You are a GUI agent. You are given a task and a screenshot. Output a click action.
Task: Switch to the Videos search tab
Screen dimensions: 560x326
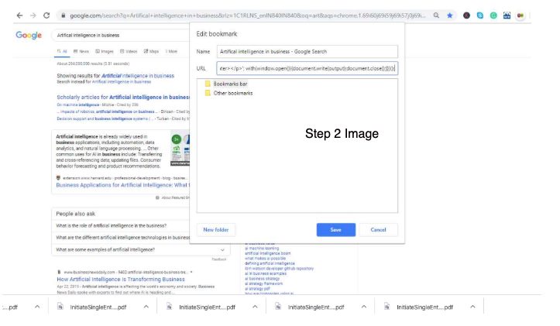(x=129, y=51)
